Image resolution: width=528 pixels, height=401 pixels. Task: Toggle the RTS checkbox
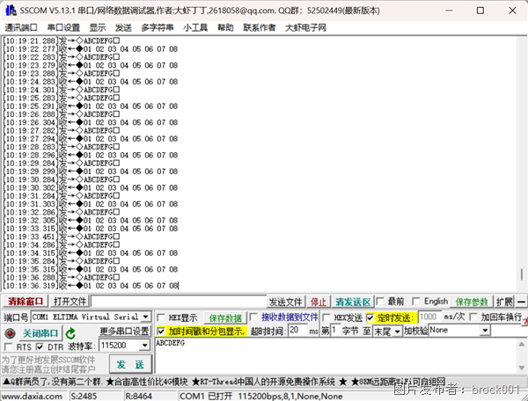point(9,346)
